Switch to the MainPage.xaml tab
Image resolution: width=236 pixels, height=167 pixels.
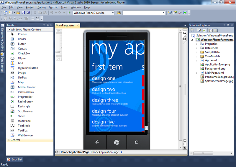pyautogui.click(x=65, y=26)
